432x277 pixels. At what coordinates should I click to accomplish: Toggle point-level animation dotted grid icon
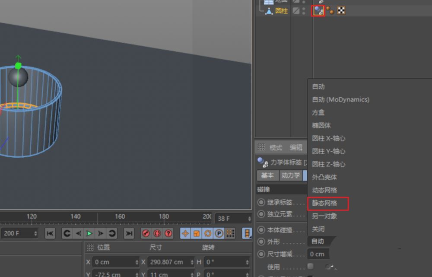(230, 233)
